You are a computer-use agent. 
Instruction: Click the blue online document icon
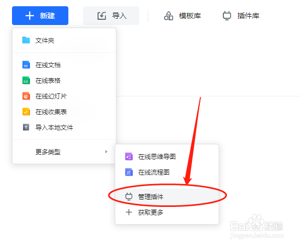point(26,65)
